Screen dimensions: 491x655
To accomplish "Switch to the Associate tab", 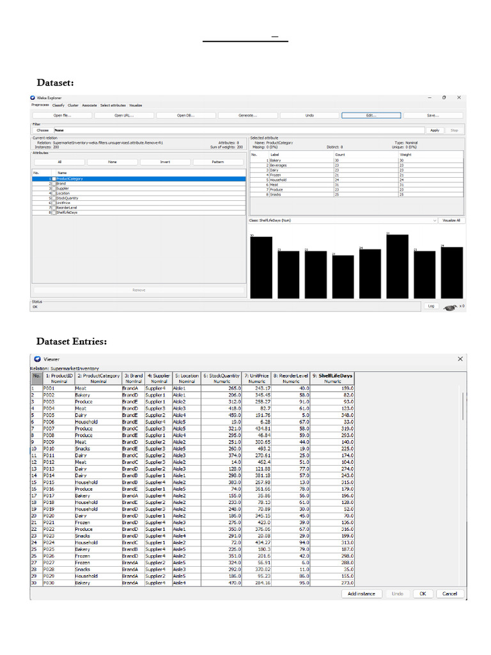I will [x=90, y=106].
